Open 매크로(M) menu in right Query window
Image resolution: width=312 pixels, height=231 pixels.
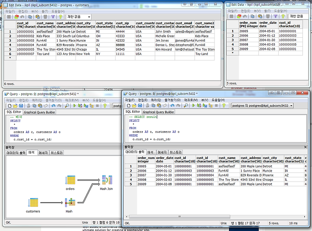coord(191,100)
